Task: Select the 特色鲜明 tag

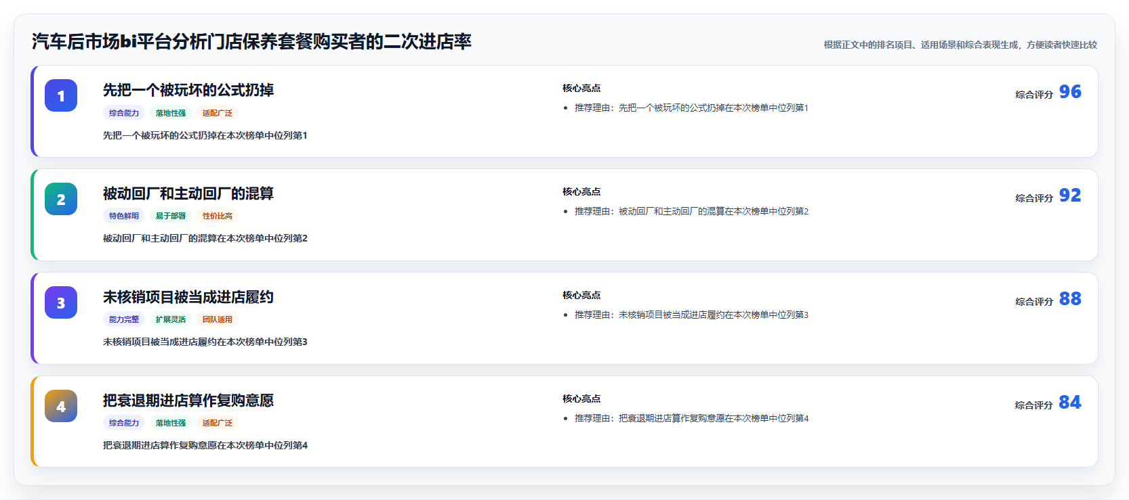Action: coord(124,216)
